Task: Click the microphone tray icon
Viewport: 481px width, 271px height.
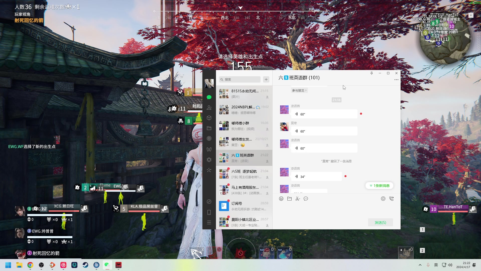Action: pos(428,265)
